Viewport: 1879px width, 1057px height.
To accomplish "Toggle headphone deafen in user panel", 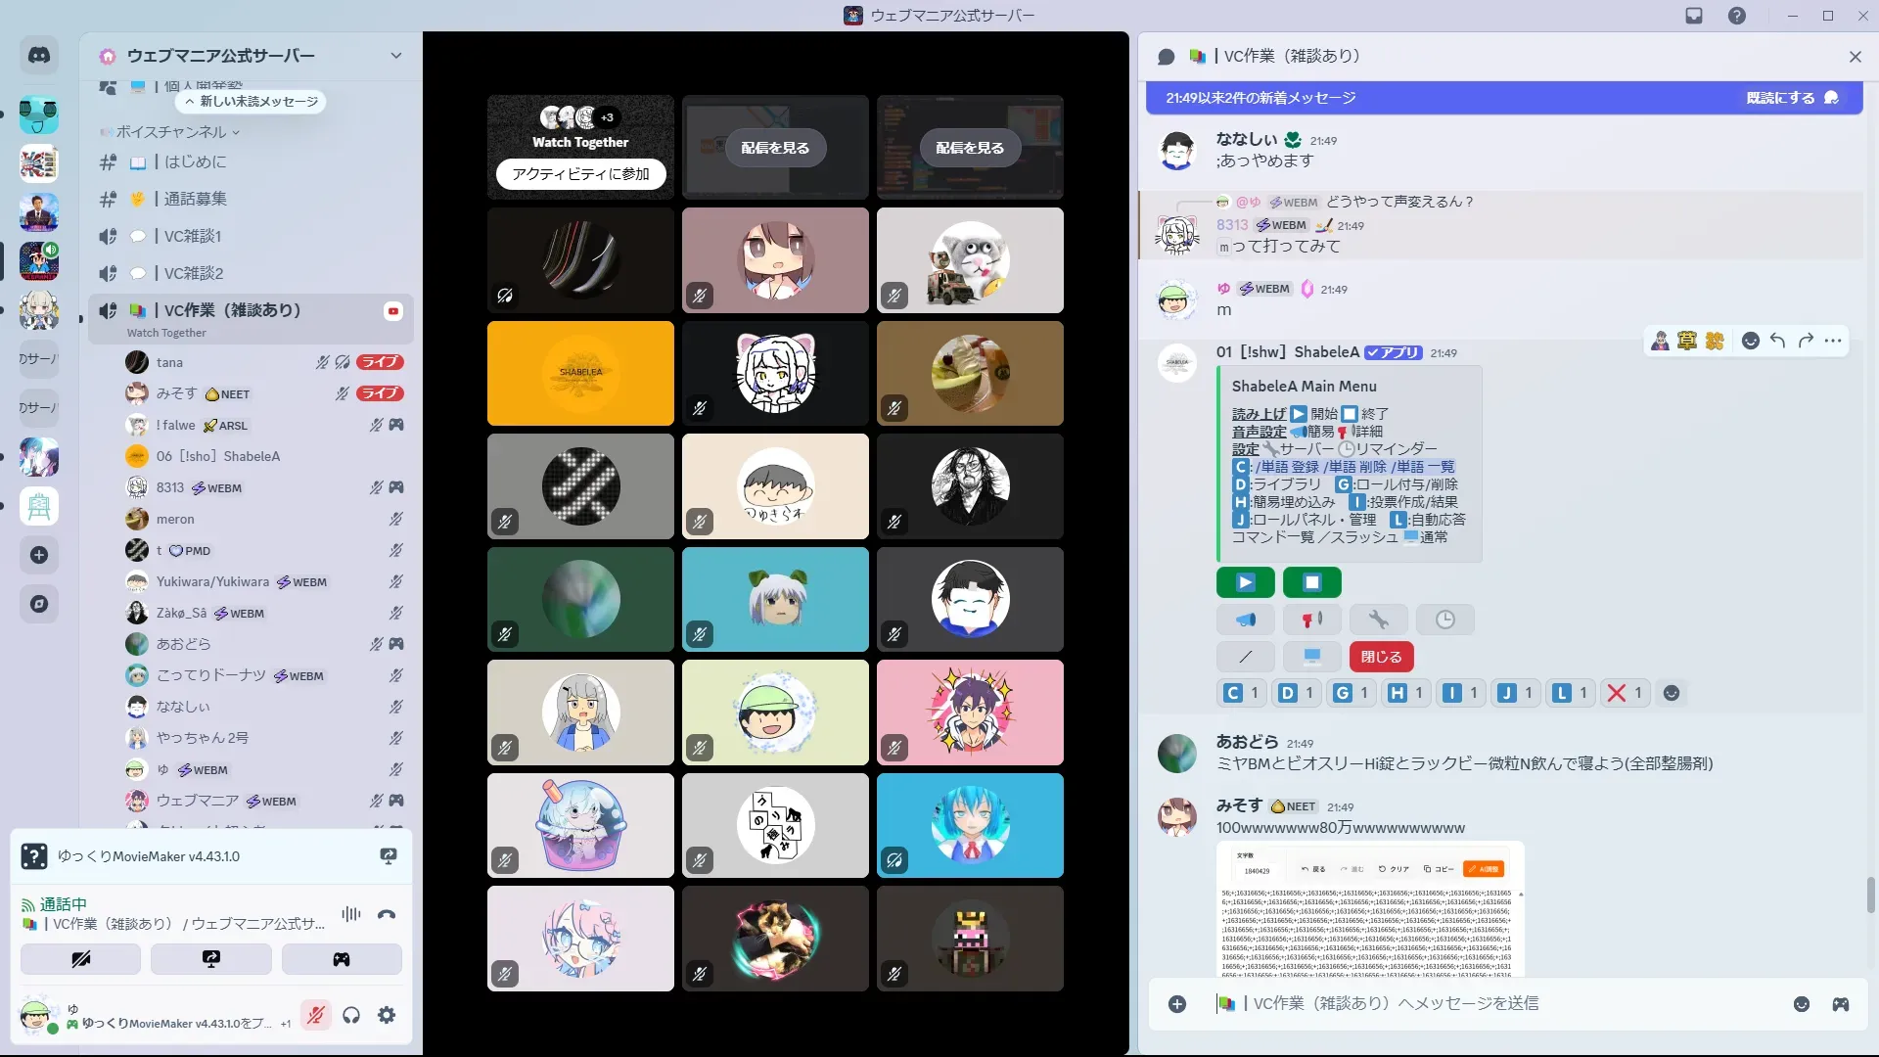I will pos(351,1015).
